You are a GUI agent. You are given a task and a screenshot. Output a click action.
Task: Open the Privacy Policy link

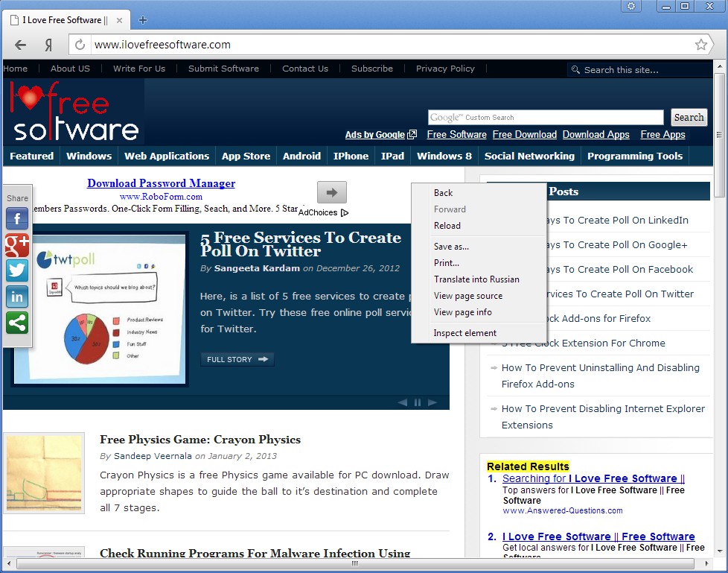[445, 69]
